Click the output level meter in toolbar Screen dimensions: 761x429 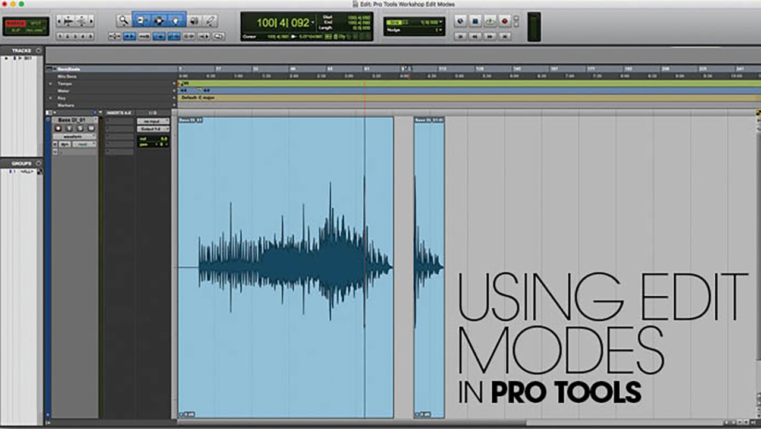(x=534, y=27)
